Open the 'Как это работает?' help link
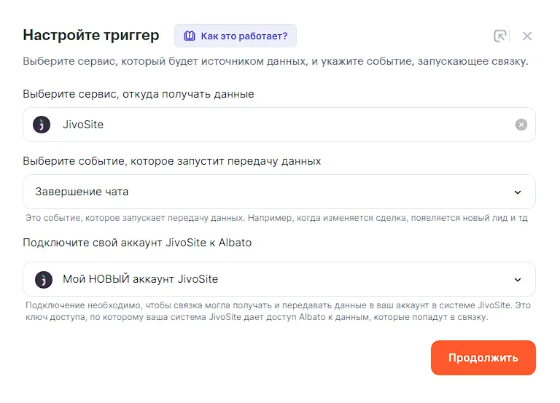 (x=244, y=36)
